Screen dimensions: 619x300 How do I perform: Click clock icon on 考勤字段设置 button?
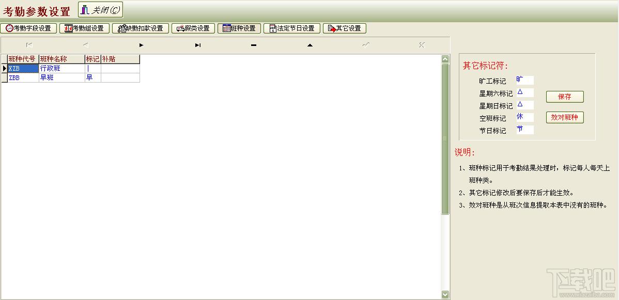[x=9, y=28]
